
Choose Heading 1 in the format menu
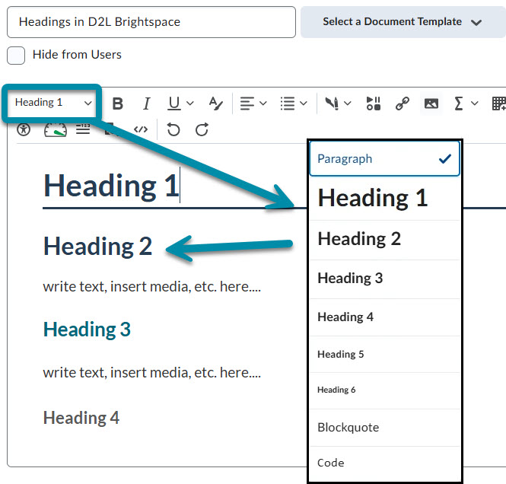click(x=384, y=198)
